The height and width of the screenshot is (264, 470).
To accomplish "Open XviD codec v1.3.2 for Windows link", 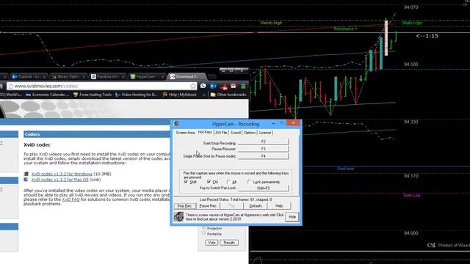I will click(62, 174).
